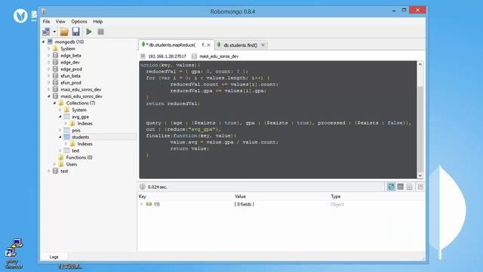Screen dimensions: 483x272
Task: Click the { 8 fields } value cell
Action: (x=245, y=204)
